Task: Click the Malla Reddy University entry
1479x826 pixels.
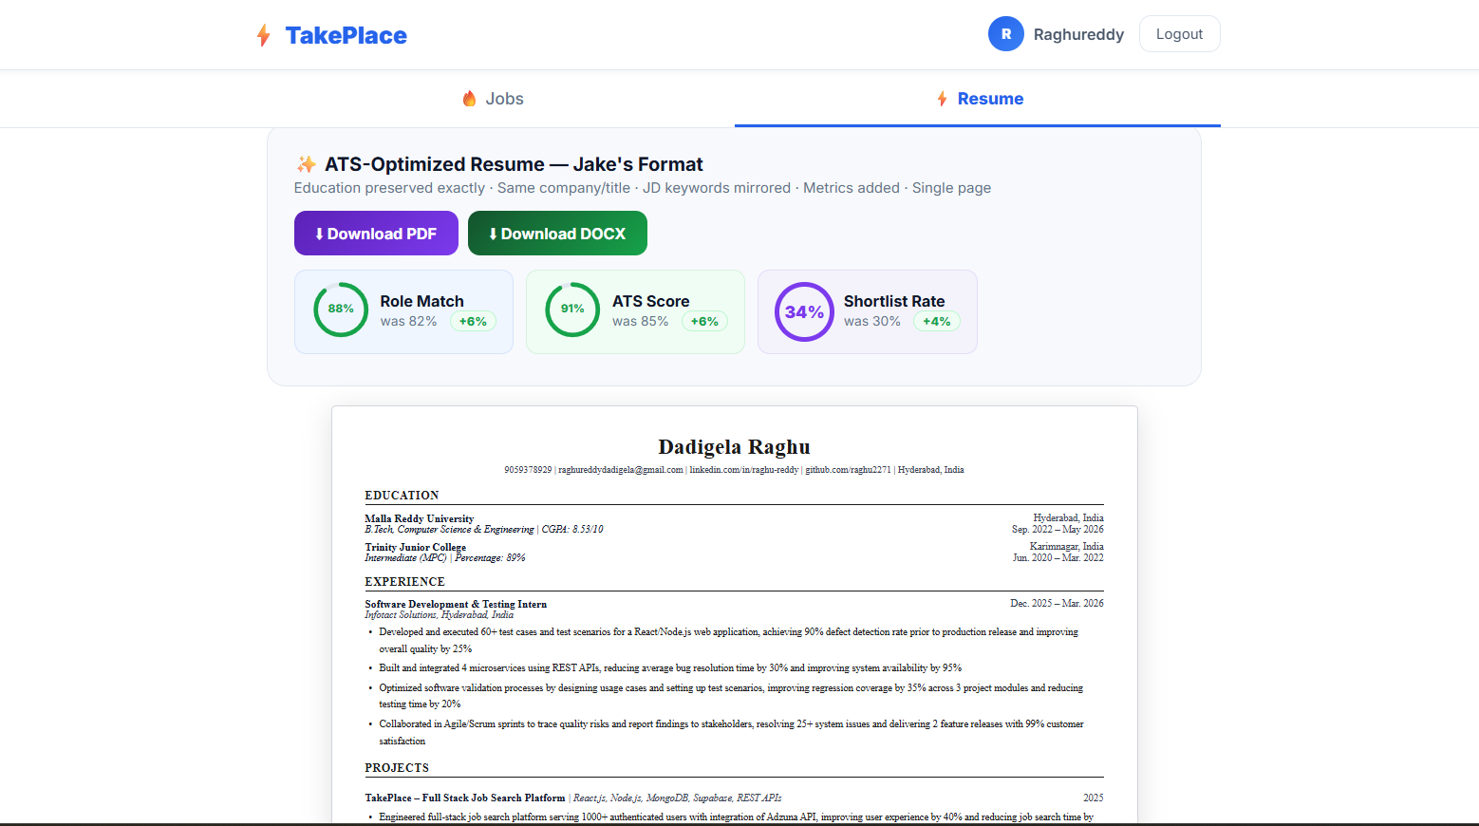Action: coord(420,518)
